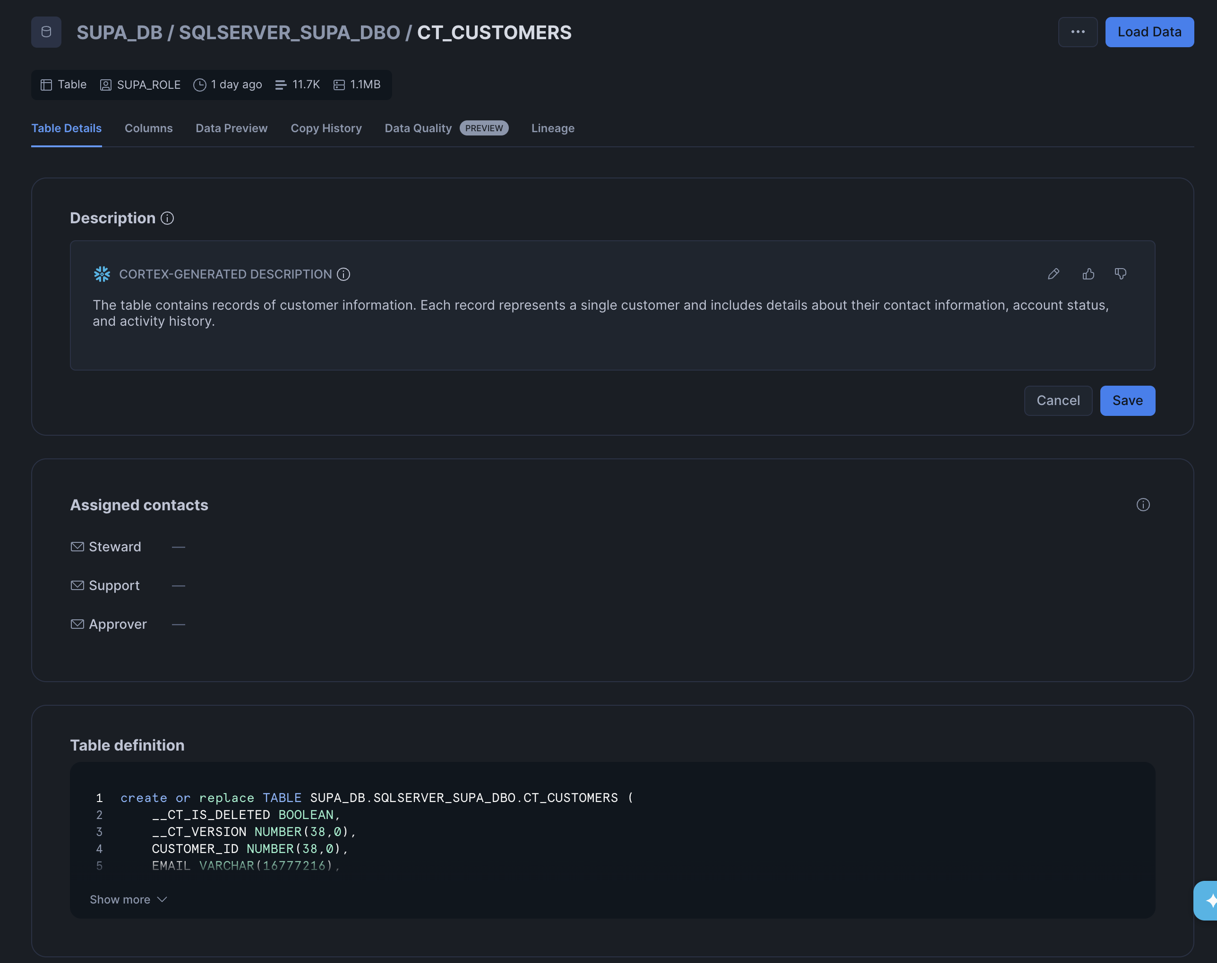Navigate to SQLSERVER_SUPA_DBO schema breadcrumb
1217x963 pixels.
[x=289, y=33]
